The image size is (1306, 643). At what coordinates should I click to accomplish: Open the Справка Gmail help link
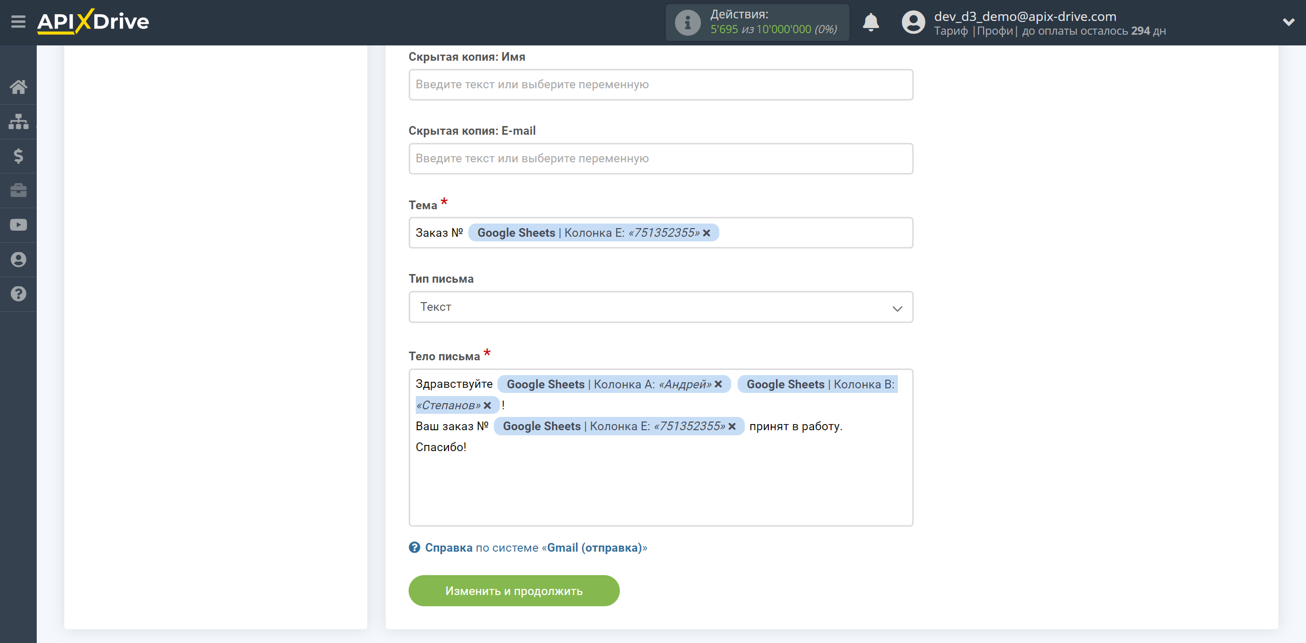pyautogui.click(x=536, y=548)
